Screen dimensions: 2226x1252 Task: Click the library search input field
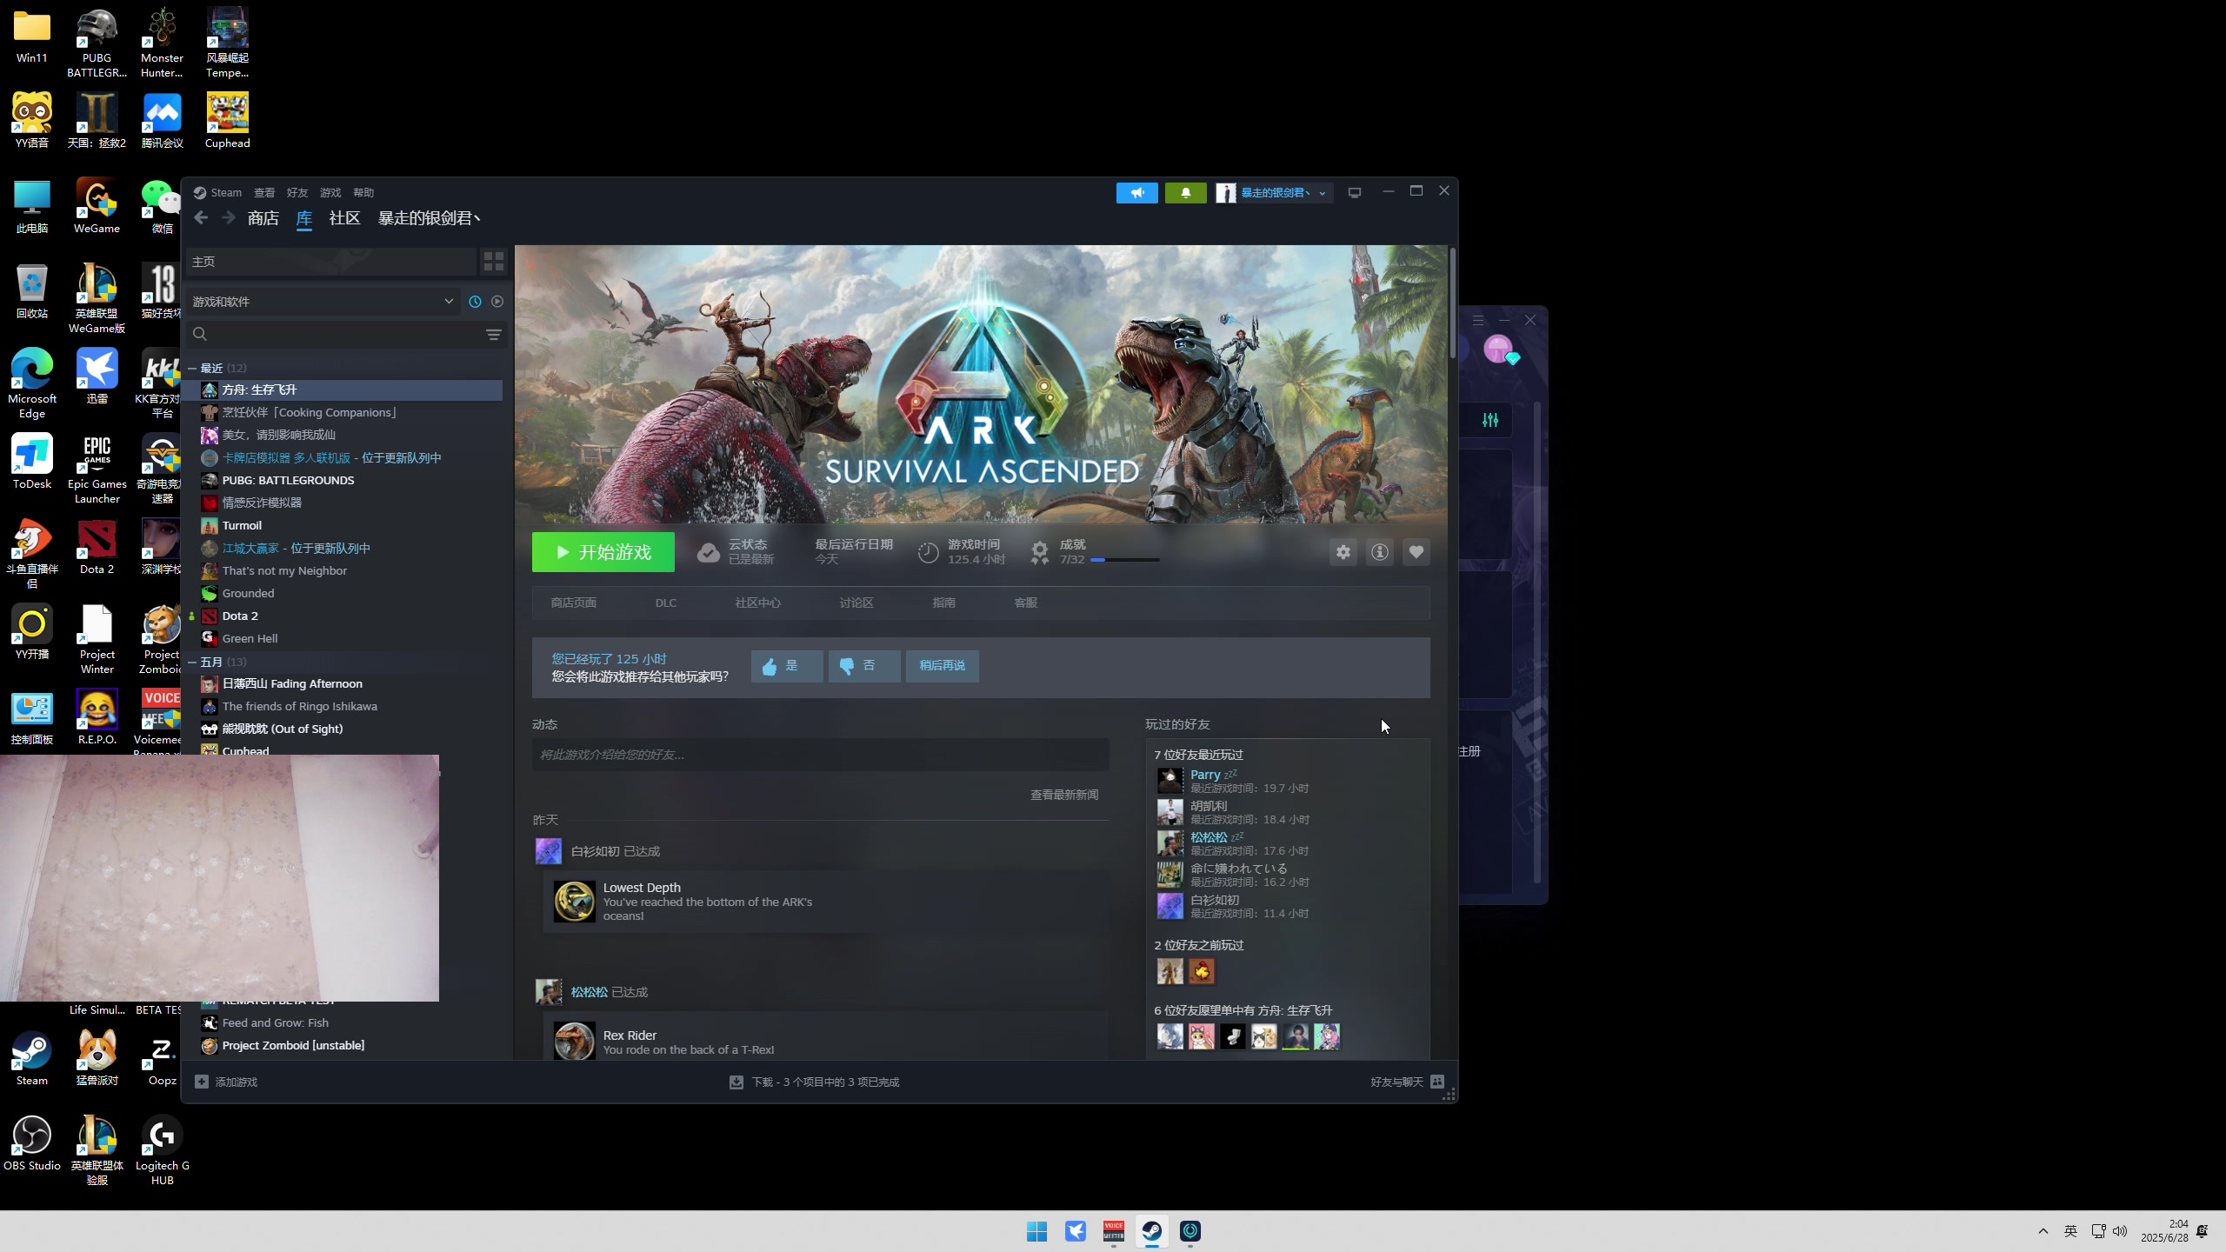[x=345, y=335]
